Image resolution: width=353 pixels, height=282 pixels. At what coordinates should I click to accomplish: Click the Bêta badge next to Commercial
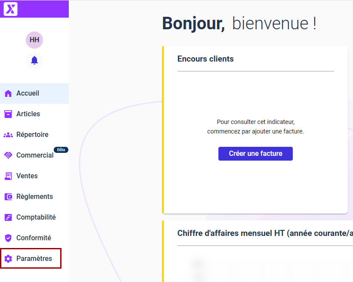(61, 150)
